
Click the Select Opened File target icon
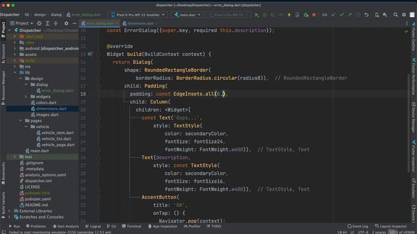pos(39,23)
